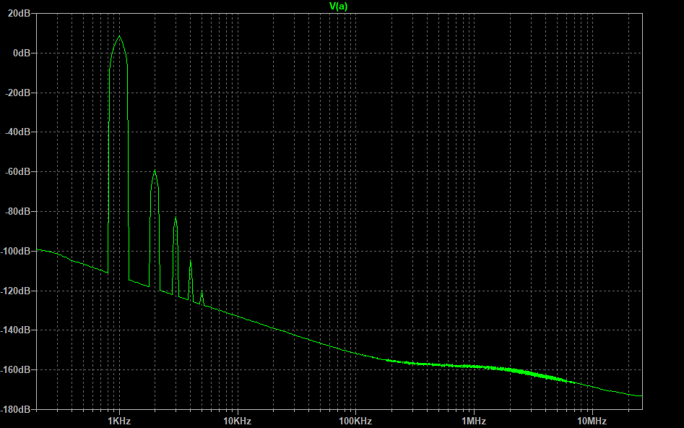Click the 1KHz frequency label
The image size is (684, 428).
point(119,421)
